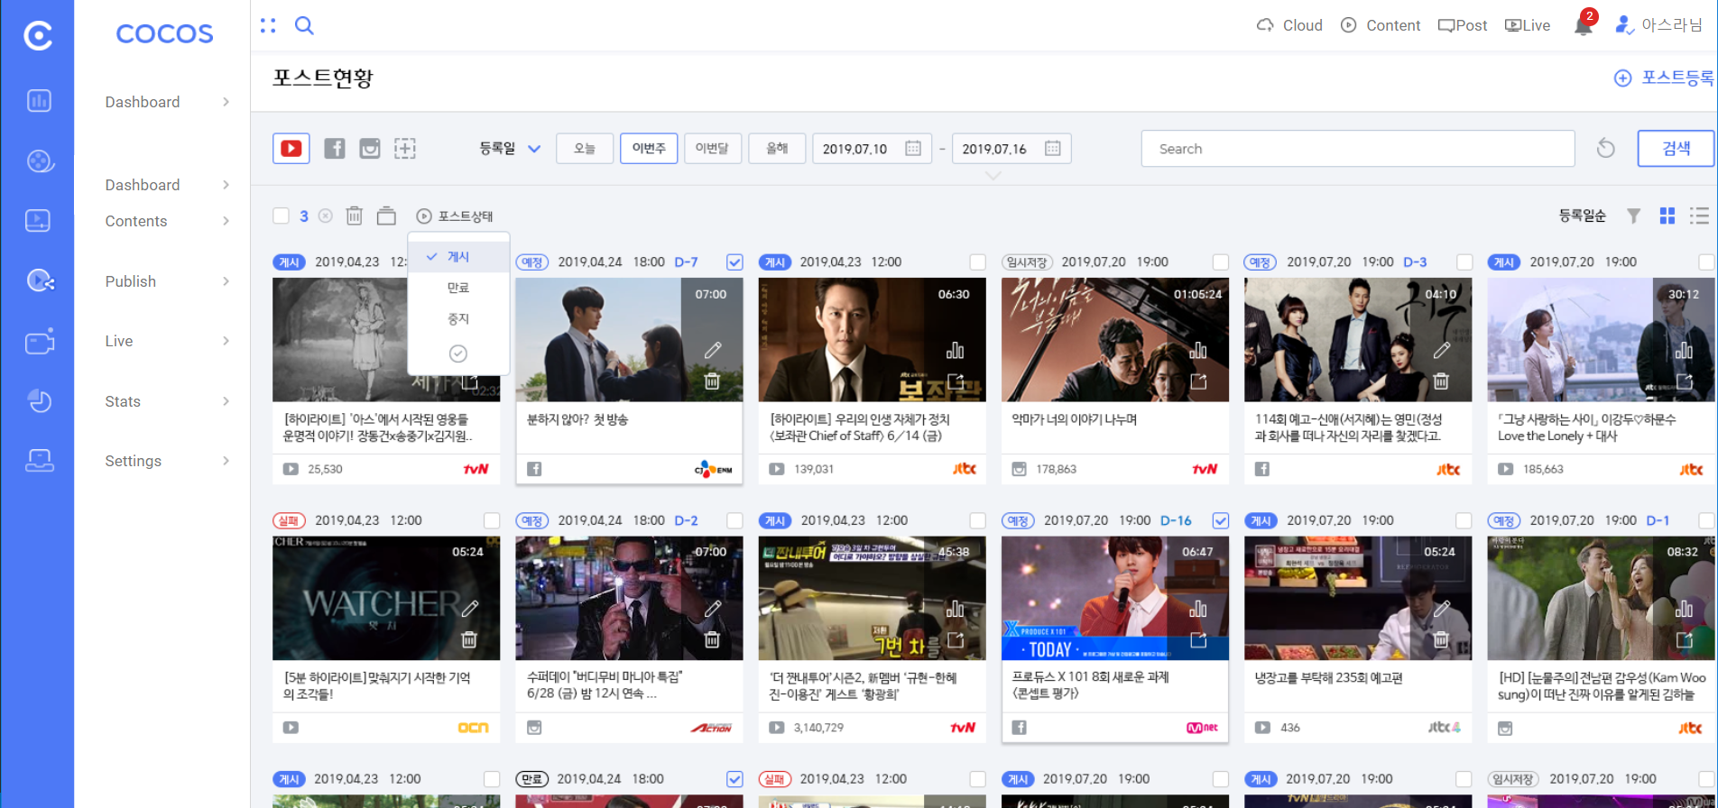Open the 등록일순 sort dropdown
Image resolution: width=1718 pixels, height=808 pixels.
tap(1583, 216)
